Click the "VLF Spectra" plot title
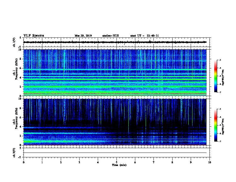Screen dimensions: 236x182 pos(34,36)
